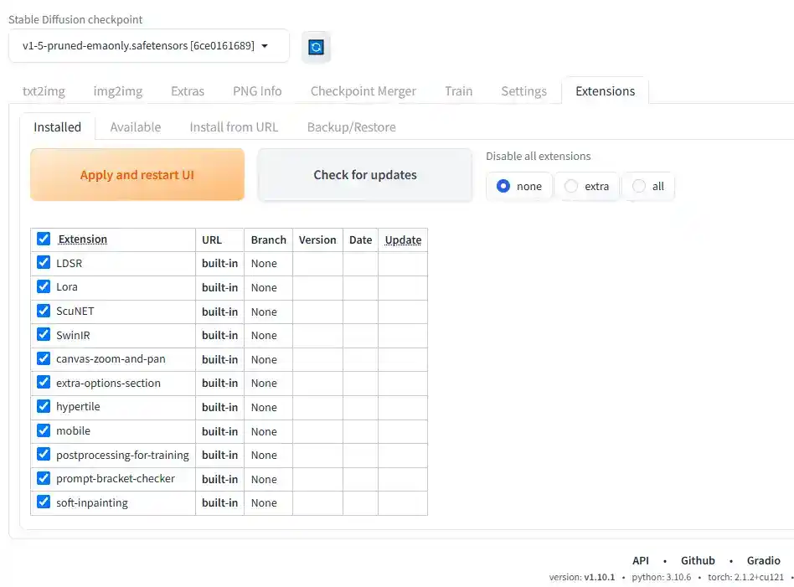Uncheck the ScuNET extension checkbox

[44, 311]
